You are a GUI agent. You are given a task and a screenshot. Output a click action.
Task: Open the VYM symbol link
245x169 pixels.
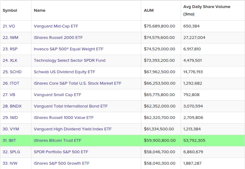point(11,129)
